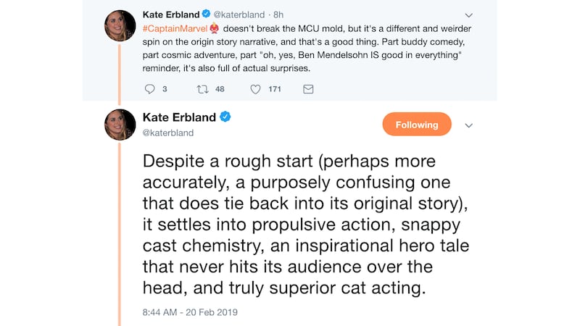
Task: Open the top tweet's profile avatar
Action: [120, 25]
